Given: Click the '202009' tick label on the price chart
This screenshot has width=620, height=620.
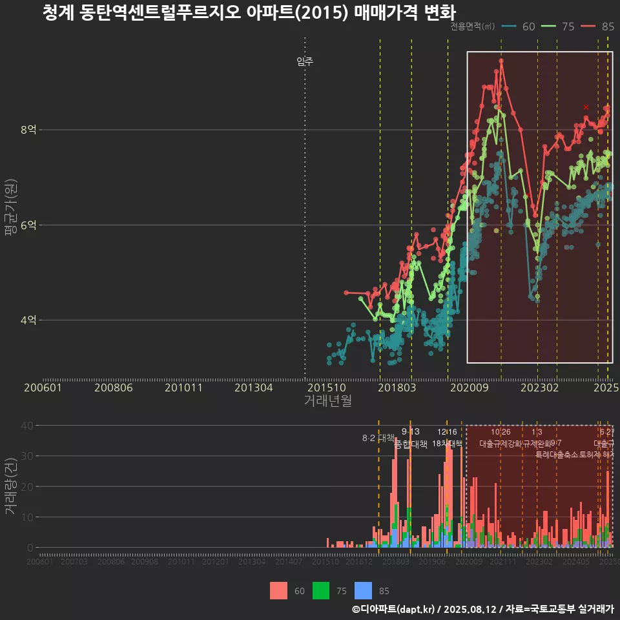Looking at the screenshot, I should point(470,387).
